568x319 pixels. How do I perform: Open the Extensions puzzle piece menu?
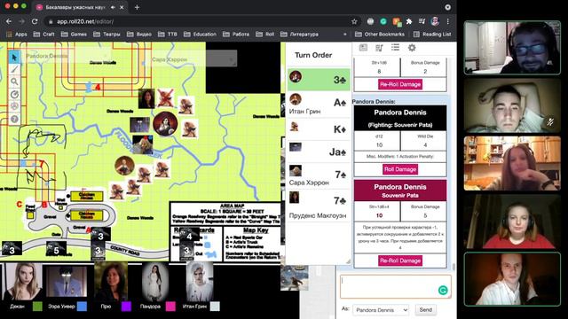tap(409, 21)
